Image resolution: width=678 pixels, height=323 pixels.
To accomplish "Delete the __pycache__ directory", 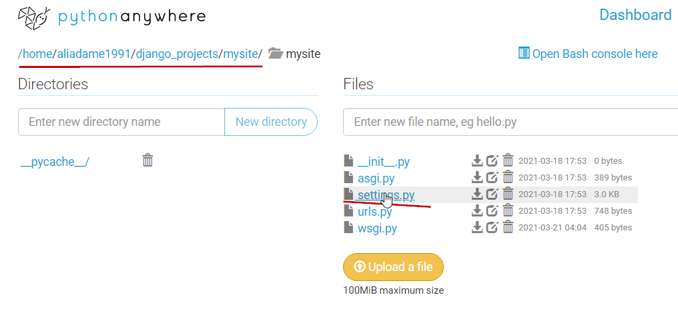I will 147,161.
